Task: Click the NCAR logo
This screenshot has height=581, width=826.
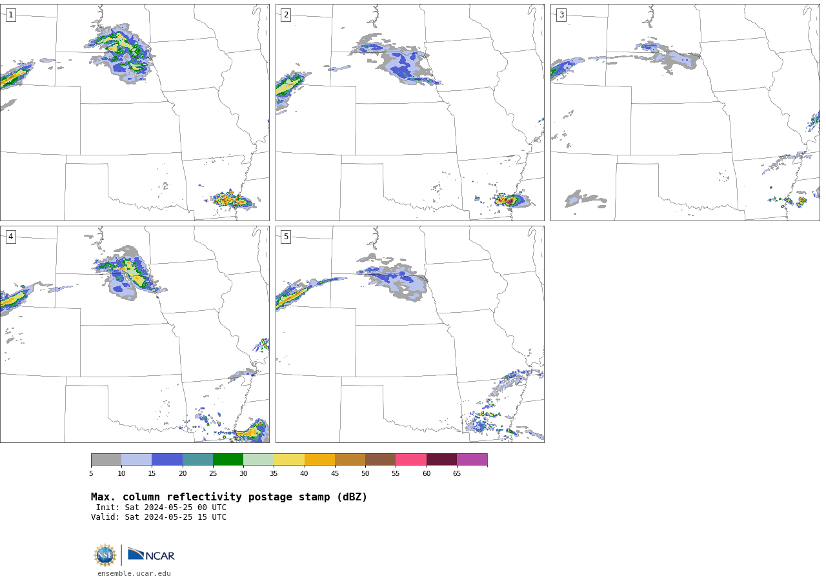Action: [x=151, y=555]
